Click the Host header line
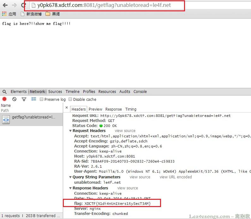 (x=105, y=156)
